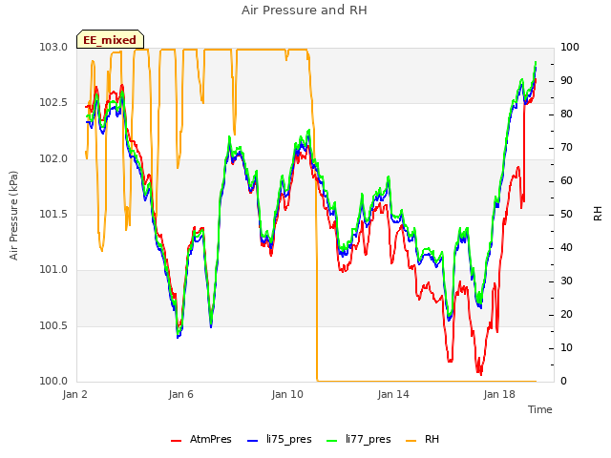The height and width of the screenshot is (458, 611).
Task: Click the 10 RH tick label
Action: click(x=566, y=347)
